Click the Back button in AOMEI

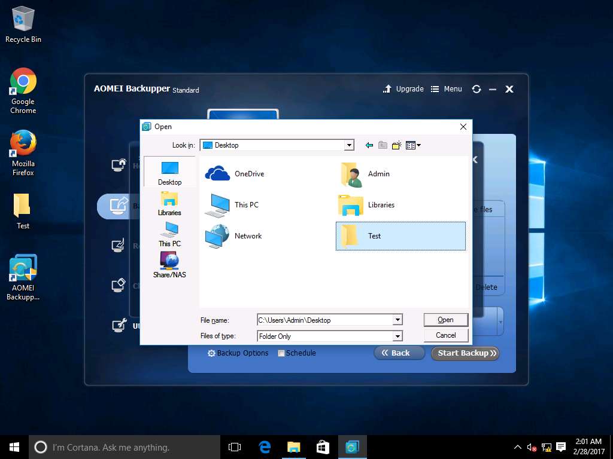click(399, 353)
